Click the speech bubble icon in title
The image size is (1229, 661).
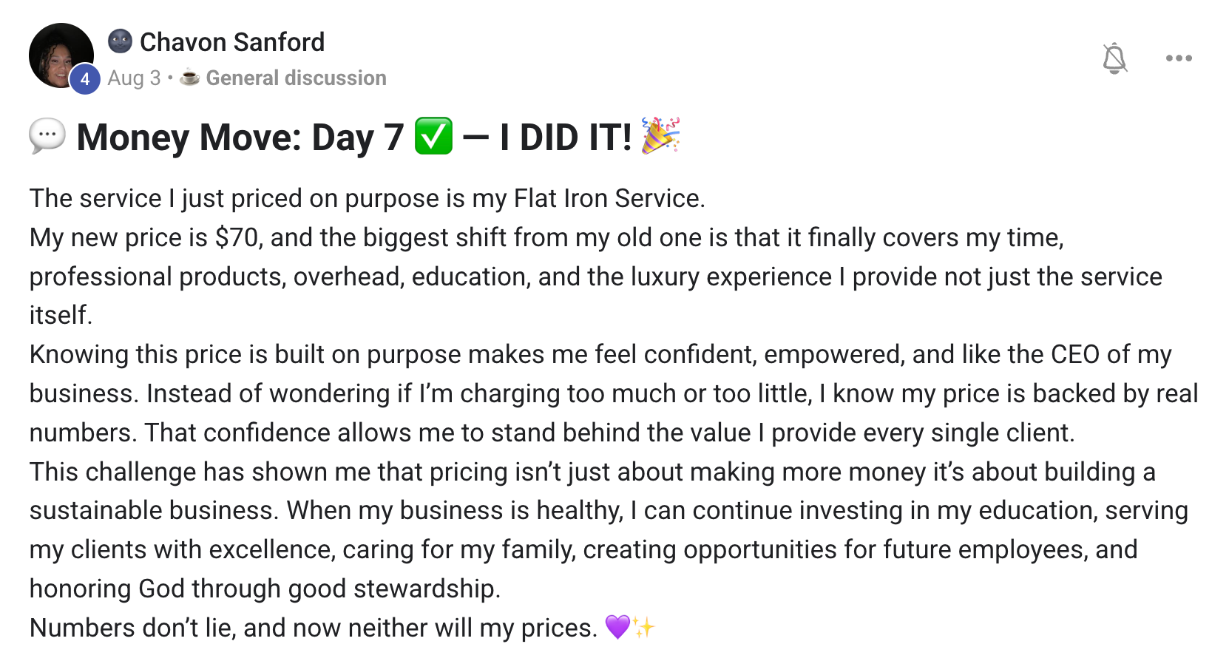tap(47, 136)
